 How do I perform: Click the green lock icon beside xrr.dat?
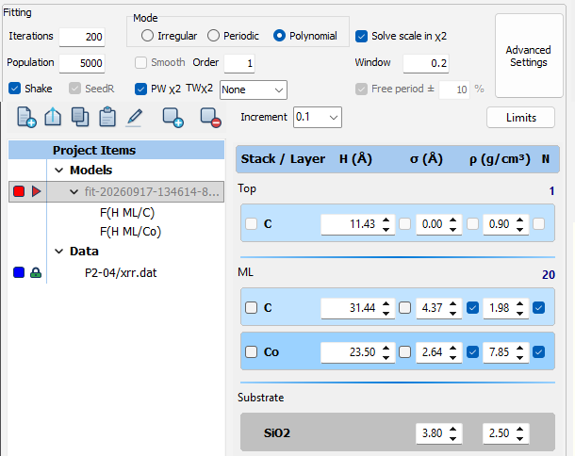(x=36, y=272)
